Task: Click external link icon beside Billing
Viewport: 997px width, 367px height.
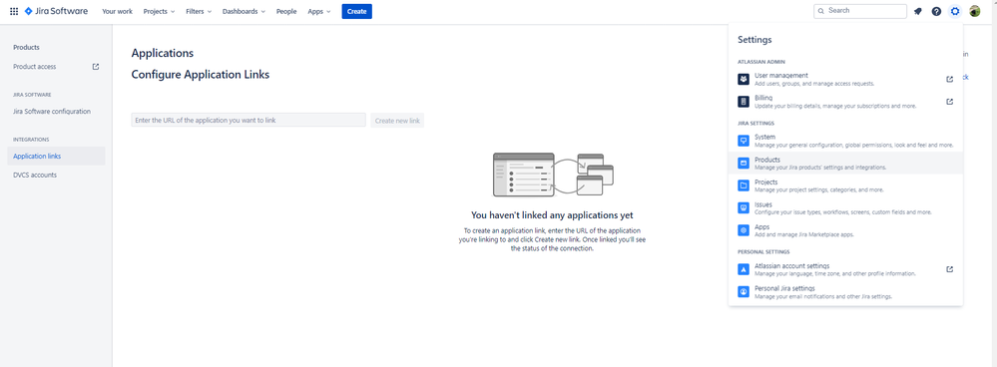Action: [949, 102]
